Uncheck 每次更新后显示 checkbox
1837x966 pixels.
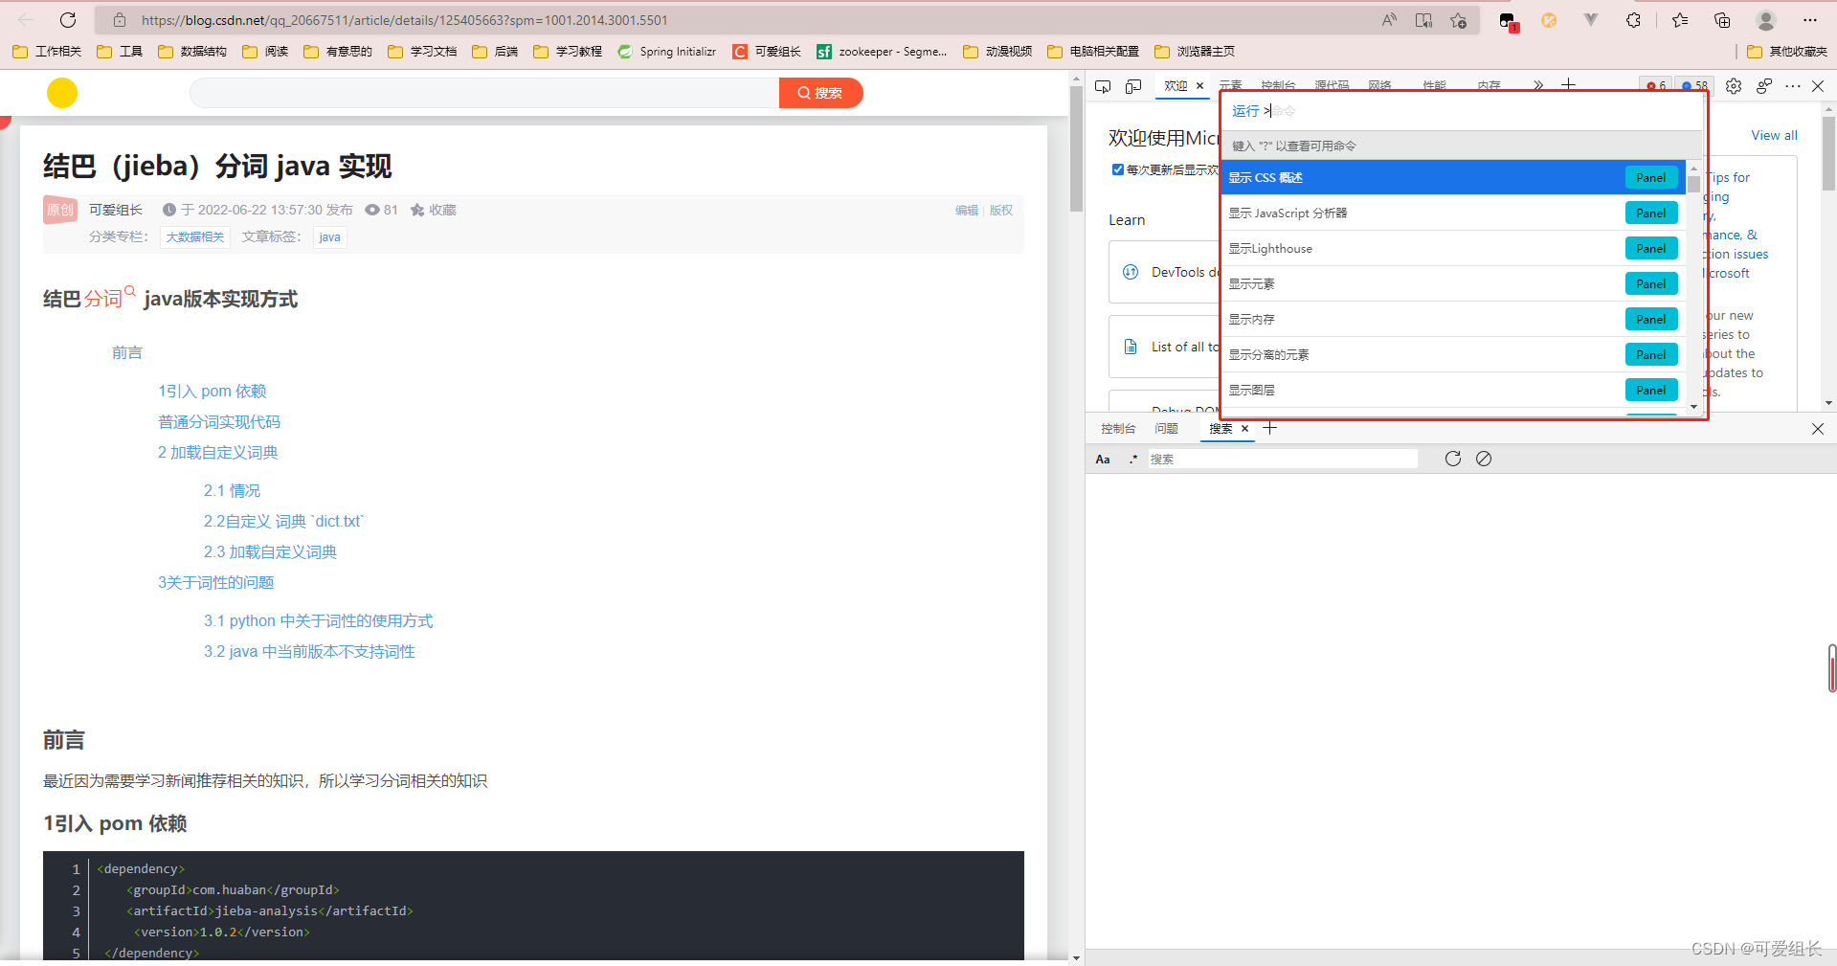1117,169
